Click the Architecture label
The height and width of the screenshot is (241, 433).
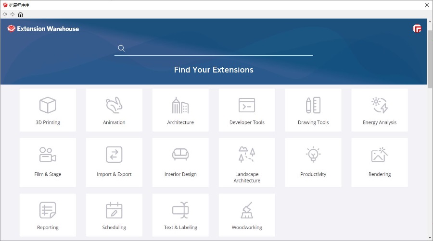click(180, 122)
